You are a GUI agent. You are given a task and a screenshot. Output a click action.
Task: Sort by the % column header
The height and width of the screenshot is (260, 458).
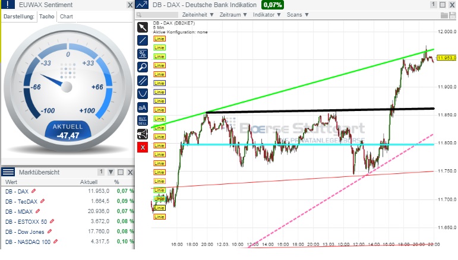pos(116,182)
